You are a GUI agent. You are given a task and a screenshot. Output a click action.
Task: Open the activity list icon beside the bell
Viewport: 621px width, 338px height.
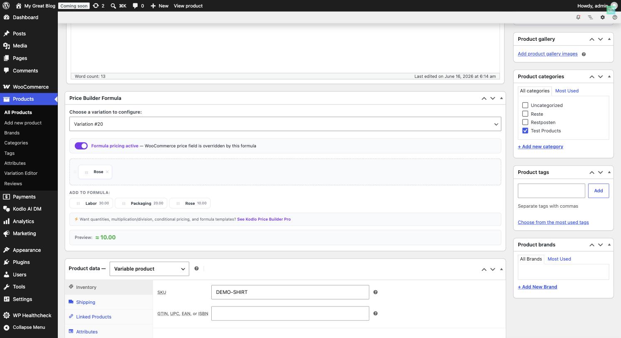click(x=590, y=17)
